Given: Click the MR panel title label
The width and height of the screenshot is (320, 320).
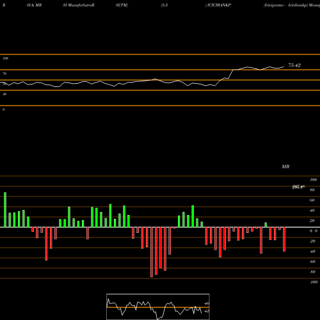Looking at the screenshot, I should [x=285, y=166].
